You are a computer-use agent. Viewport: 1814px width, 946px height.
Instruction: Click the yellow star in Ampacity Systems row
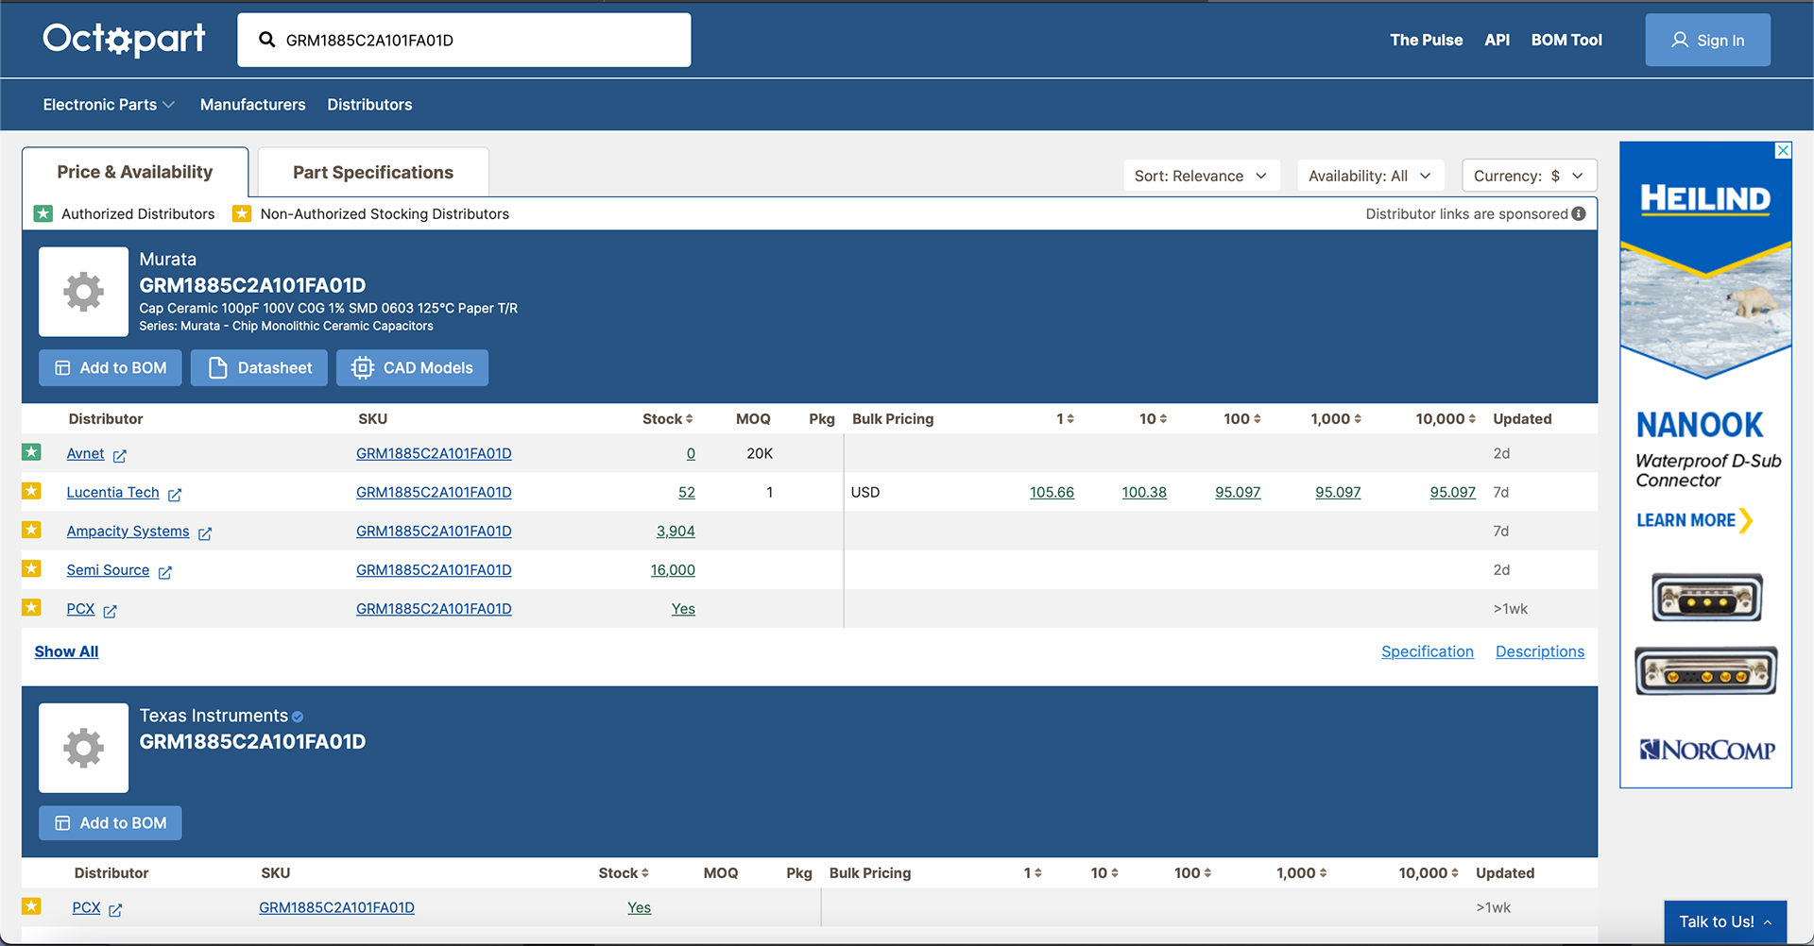pos(32,530)
